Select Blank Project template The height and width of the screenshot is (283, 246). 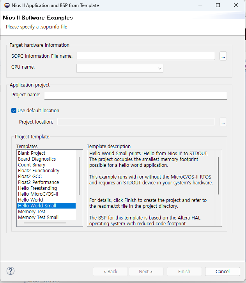tap(46, 153)
